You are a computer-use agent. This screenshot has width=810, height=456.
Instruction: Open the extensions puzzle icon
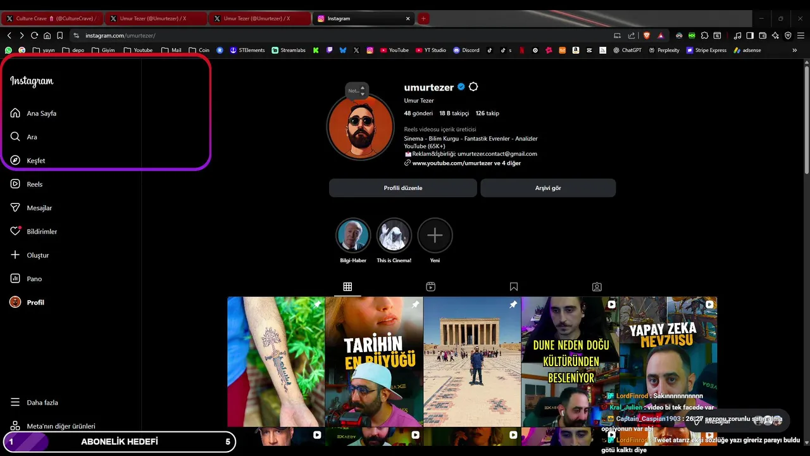(x=704, y=35)
